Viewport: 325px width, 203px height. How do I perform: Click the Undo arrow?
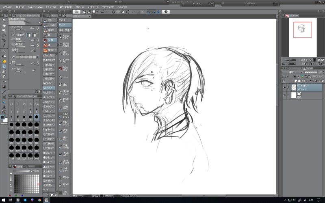click(102, 12)
